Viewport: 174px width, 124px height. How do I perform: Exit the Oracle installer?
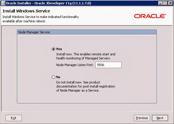(14, 118)
